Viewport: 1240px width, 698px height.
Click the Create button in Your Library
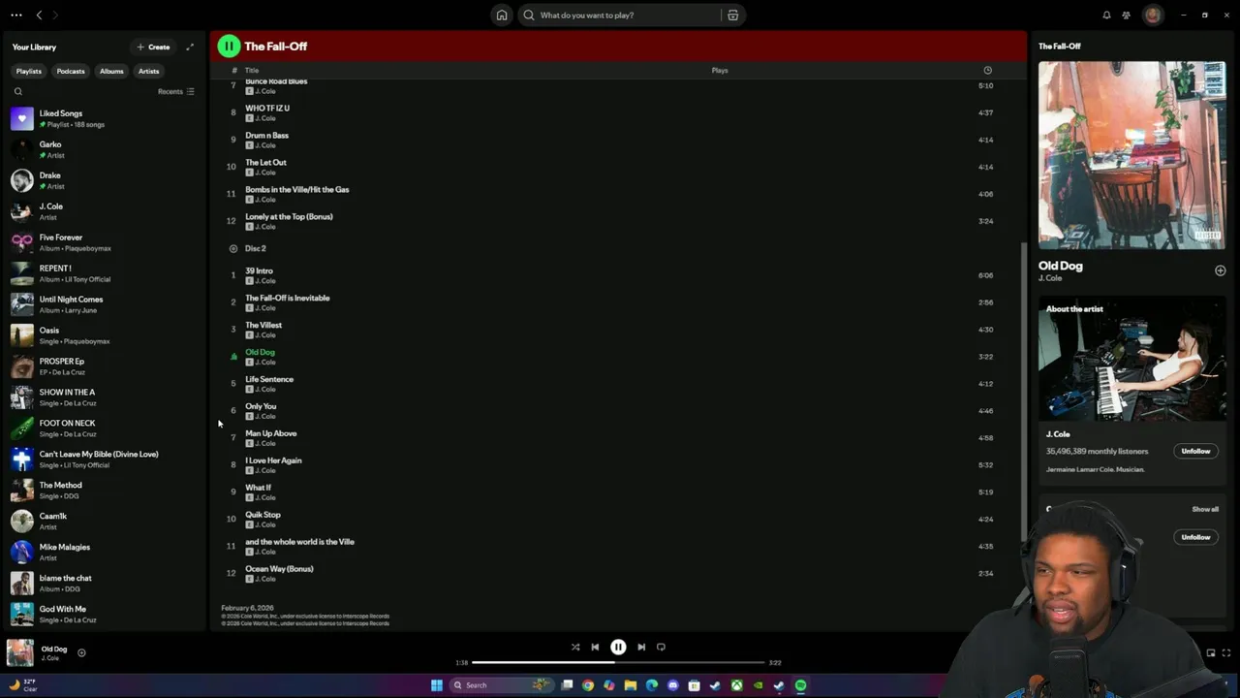153,47
